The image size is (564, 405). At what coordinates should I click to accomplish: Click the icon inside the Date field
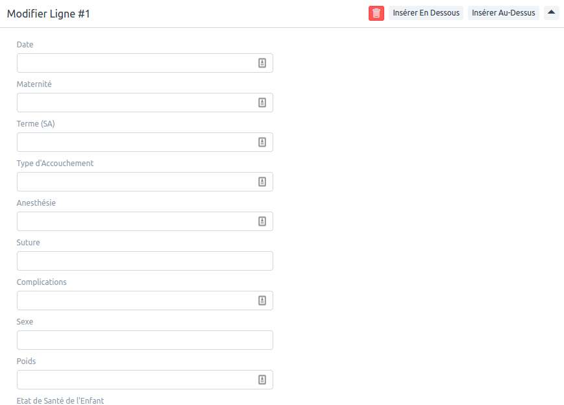click(262, 63)
